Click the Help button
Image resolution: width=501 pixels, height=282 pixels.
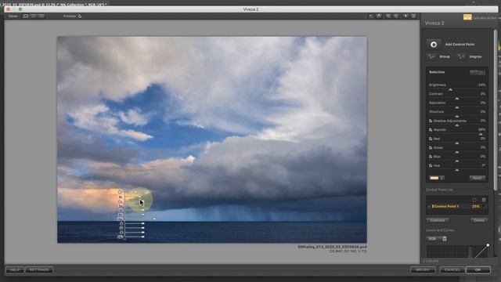[15, 270]
